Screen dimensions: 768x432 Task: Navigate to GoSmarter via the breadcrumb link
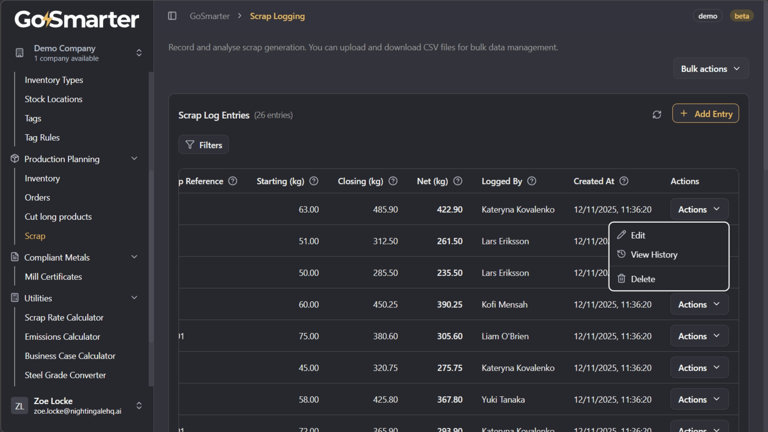(x=210, y=16)
